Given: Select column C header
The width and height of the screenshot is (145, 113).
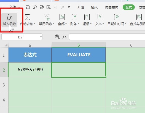Looking at the screenshot, I should tap(125, 45).
